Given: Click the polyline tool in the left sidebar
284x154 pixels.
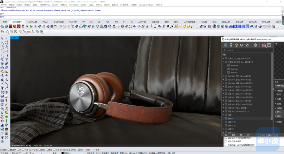Looking at the screenshot, I should [2, 43].
